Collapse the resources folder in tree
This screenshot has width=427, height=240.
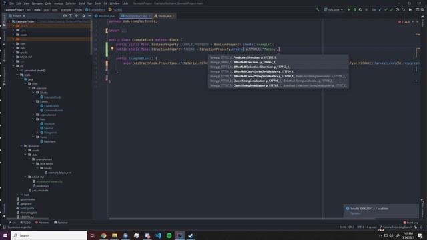click(21, 146)
